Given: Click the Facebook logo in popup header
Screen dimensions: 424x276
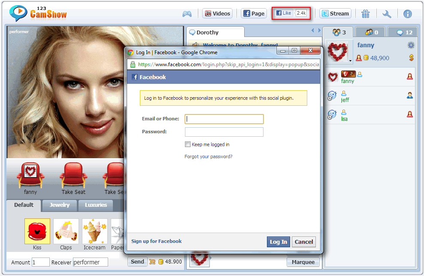Looking at the screenshot, I should [x=135, y=77].
